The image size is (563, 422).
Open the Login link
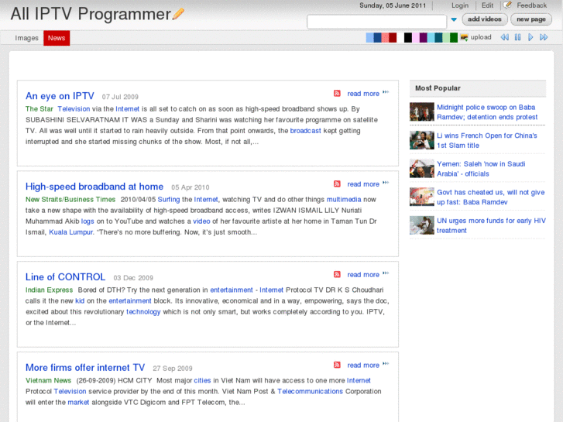pyautogui.click(x=460, y=5)
